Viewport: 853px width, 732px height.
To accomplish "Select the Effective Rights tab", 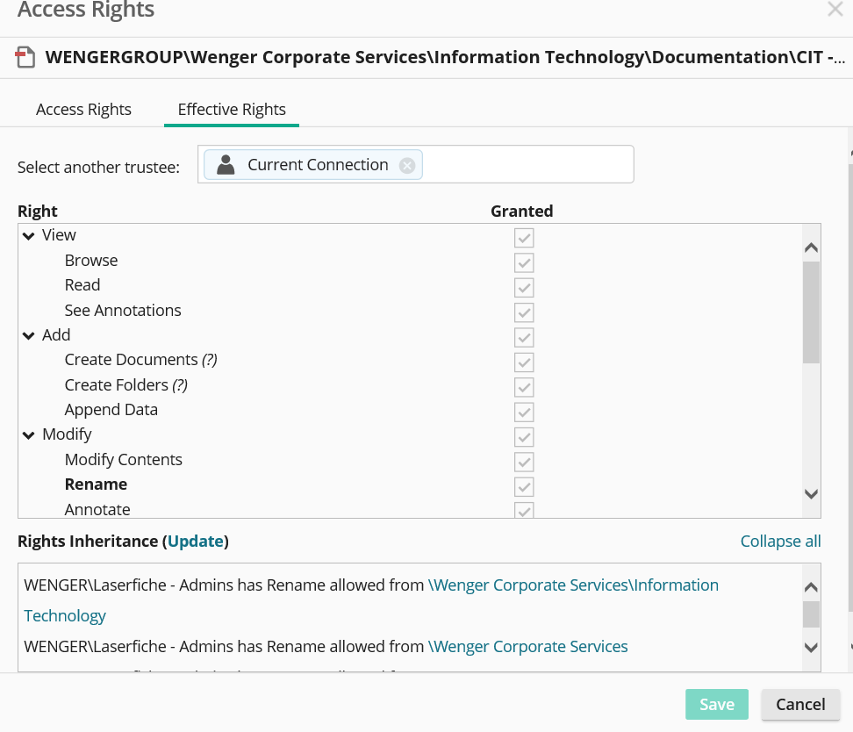I will point(232,110).
